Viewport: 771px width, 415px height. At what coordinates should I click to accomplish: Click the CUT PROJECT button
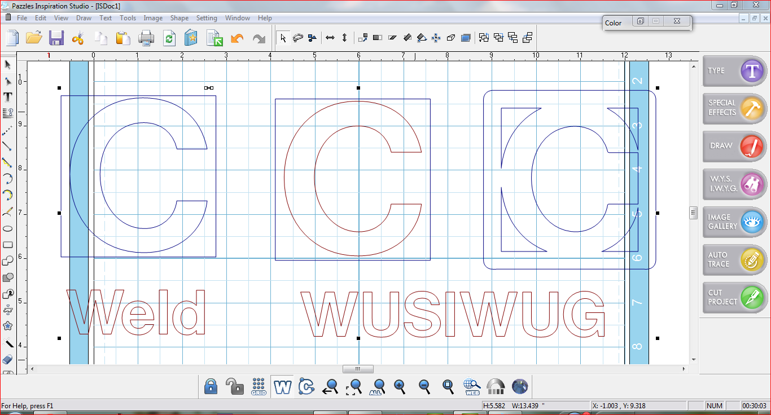pyautogui.click(x=735, y=297)
